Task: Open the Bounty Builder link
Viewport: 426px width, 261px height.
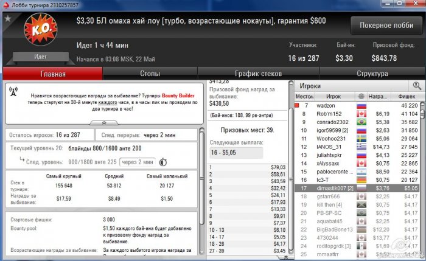Action: point(178,96)
